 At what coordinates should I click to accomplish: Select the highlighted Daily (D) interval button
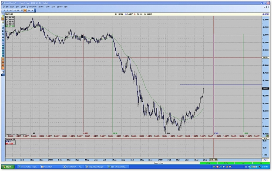(x=25, y=10)
